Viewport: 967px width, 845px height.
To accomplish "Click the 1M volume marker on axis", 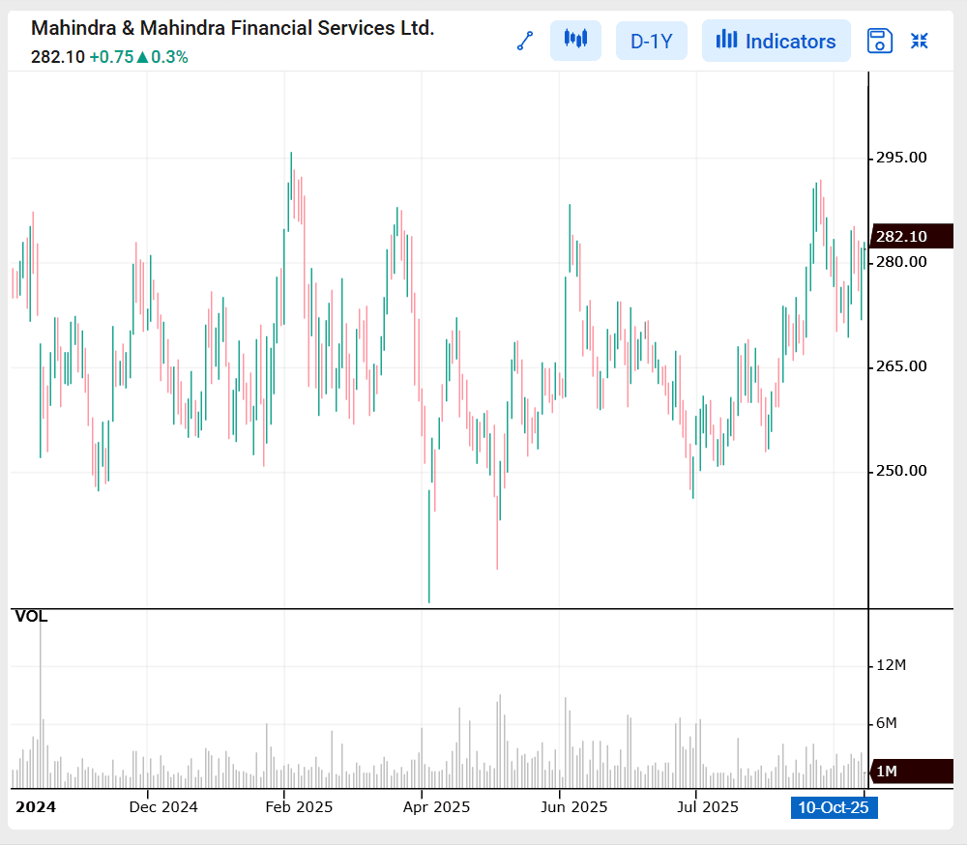I will [912, 772].
